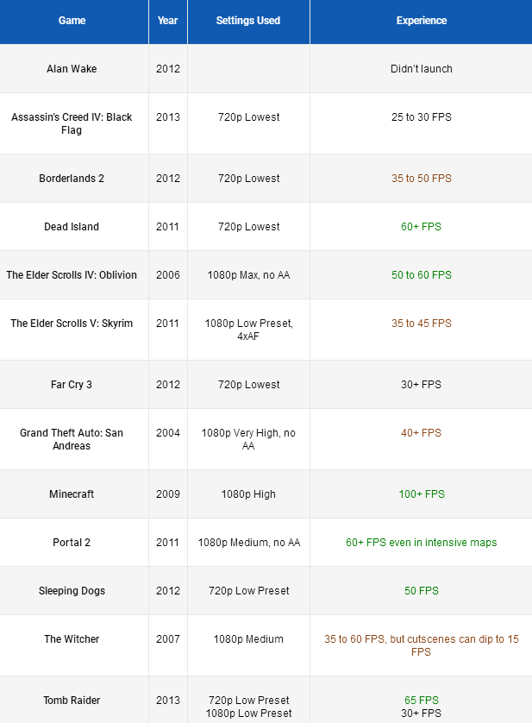Click the Experience column header
Image resolution: width=532 pixels, height=723 pixels.
click(421, 21)
